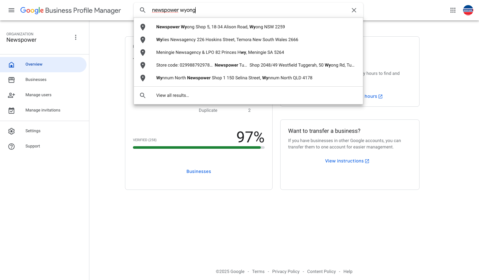This screenshot has height=280, width=479.
Task: Click the verified 97% progress bar
Action: [199, 147]
